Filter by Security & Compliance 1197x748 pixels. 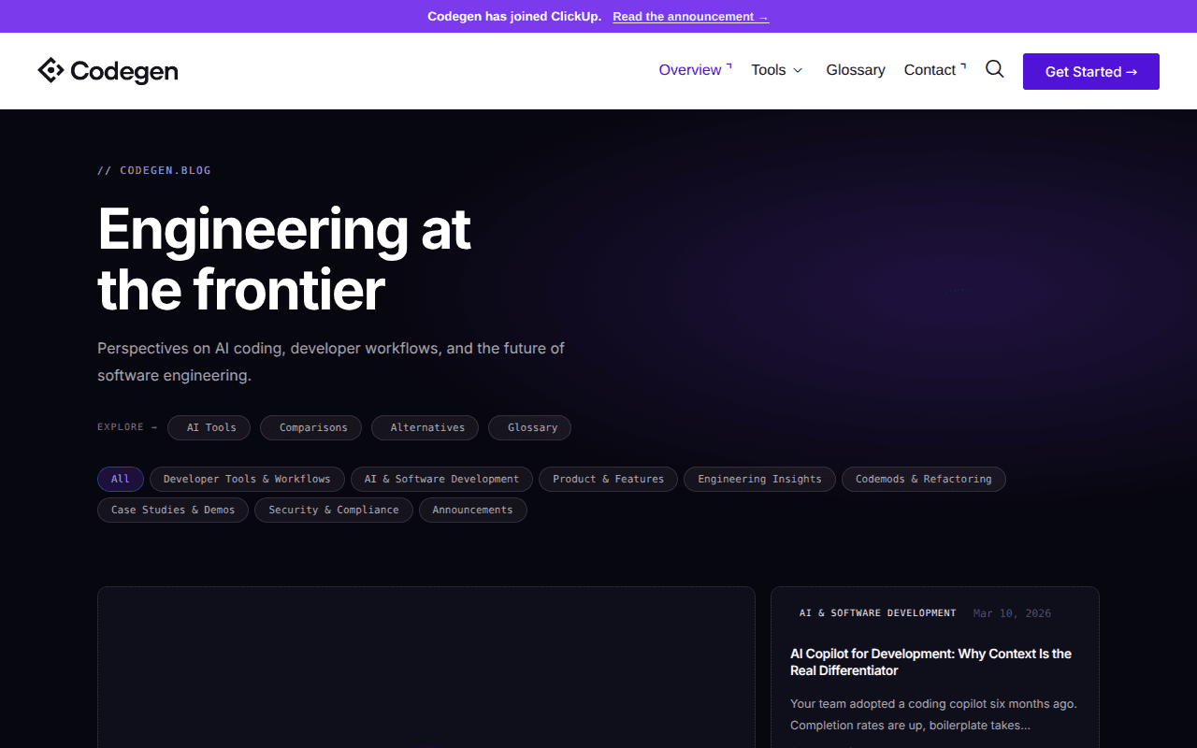click(x=334, y=510)
